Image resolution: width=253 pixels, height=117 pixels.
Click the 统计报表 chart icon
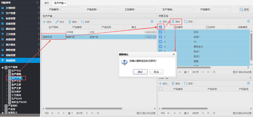[3, 45]
